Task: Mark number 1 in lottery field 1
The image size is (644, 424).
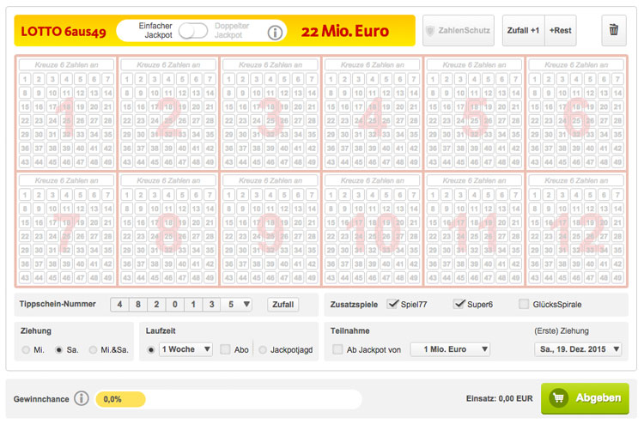Action: click(25, 79)
